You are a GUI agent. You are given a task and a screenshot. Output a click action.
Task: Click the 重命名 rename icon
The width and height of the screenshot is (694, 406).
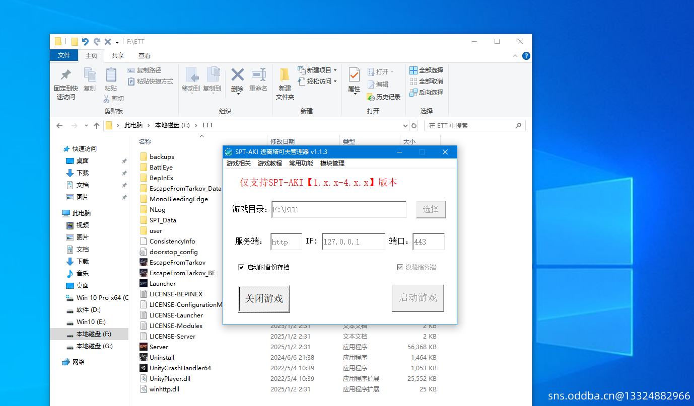258,75
